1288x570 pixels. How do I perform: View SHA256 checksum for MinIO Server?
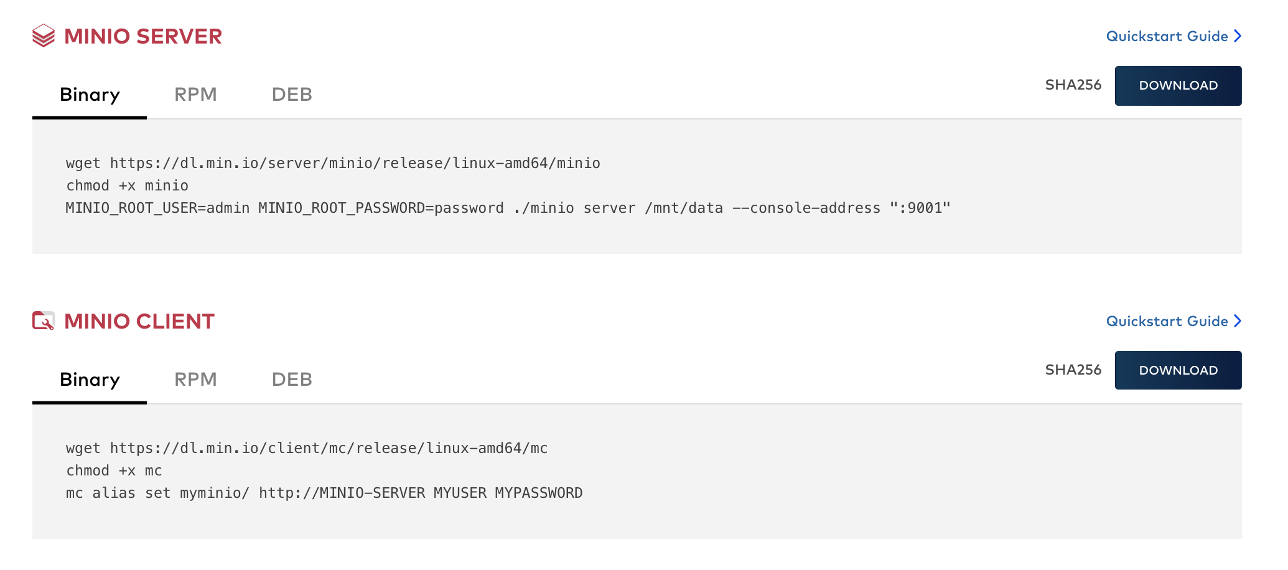point(1073,85)
